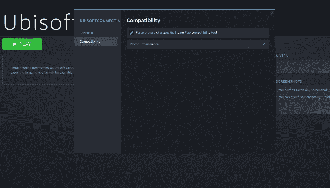The height and width of the screenshot is (188, 330).
Task: Click the 'You haven't taken any screenshots' text
Action: tap(304, 90)
